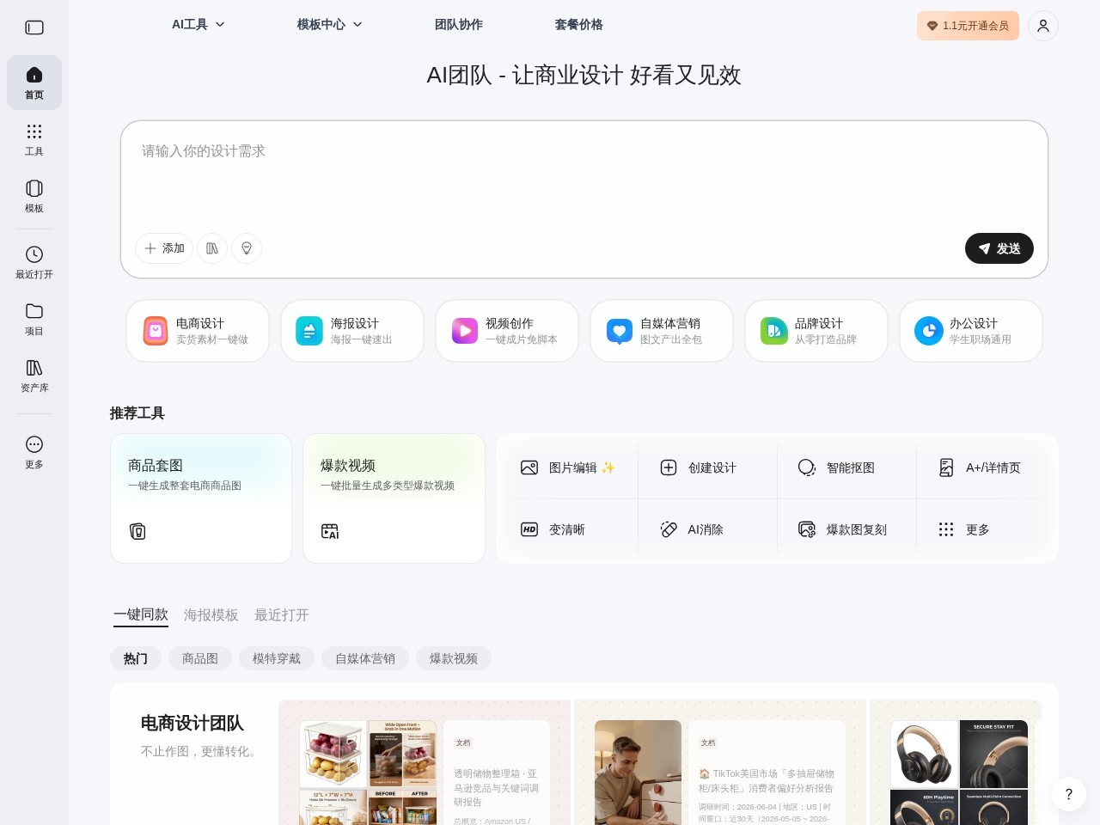
Task: Open the 爆款视频 tool card
Action: click(394, 498)
